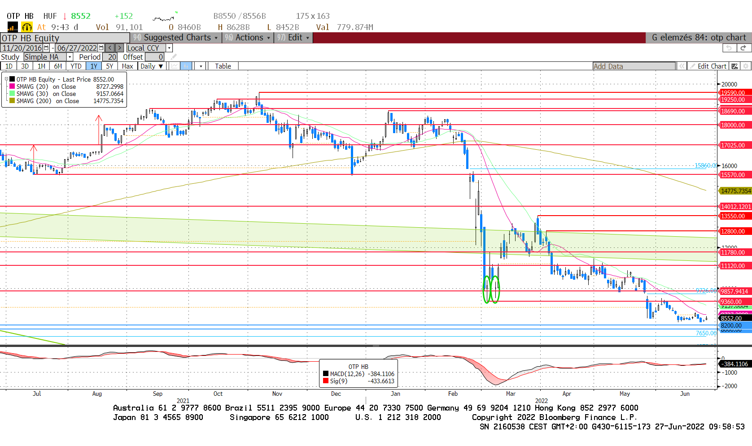Click the Period value field 20

click(x=110, y=57)
